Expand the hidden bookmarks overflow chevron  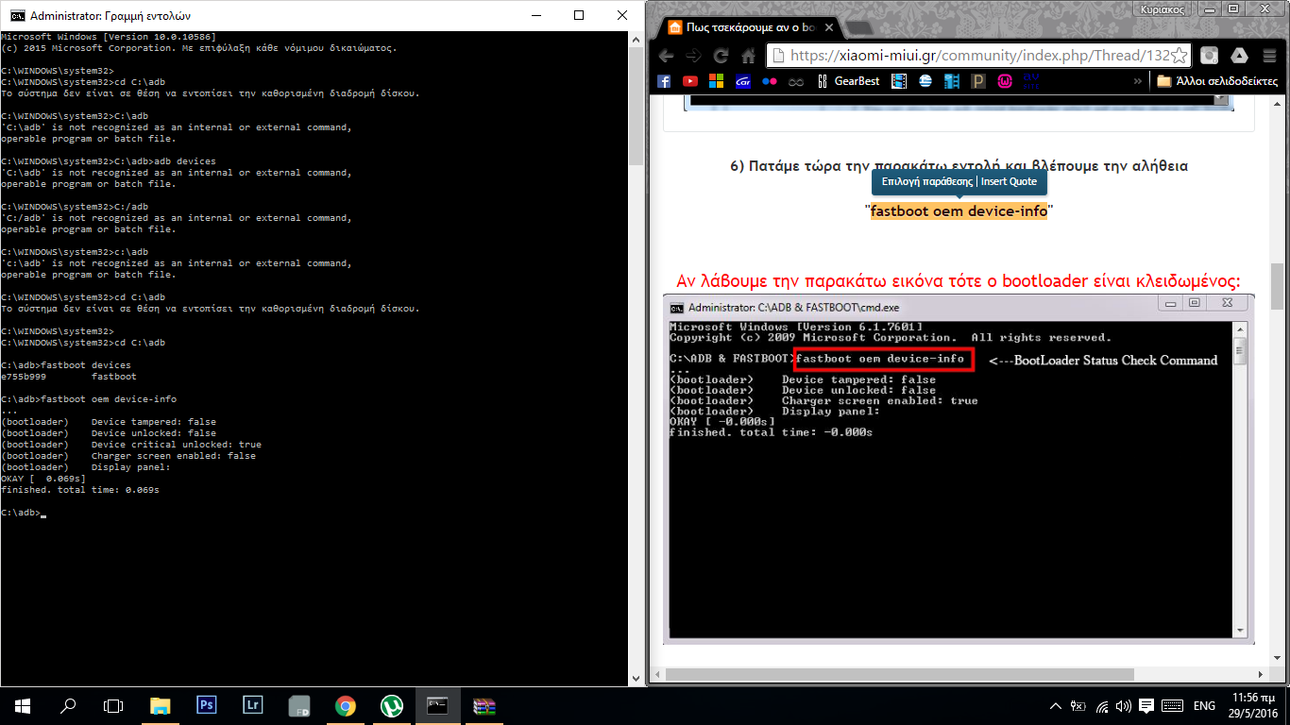click(x=1138, y=81)
